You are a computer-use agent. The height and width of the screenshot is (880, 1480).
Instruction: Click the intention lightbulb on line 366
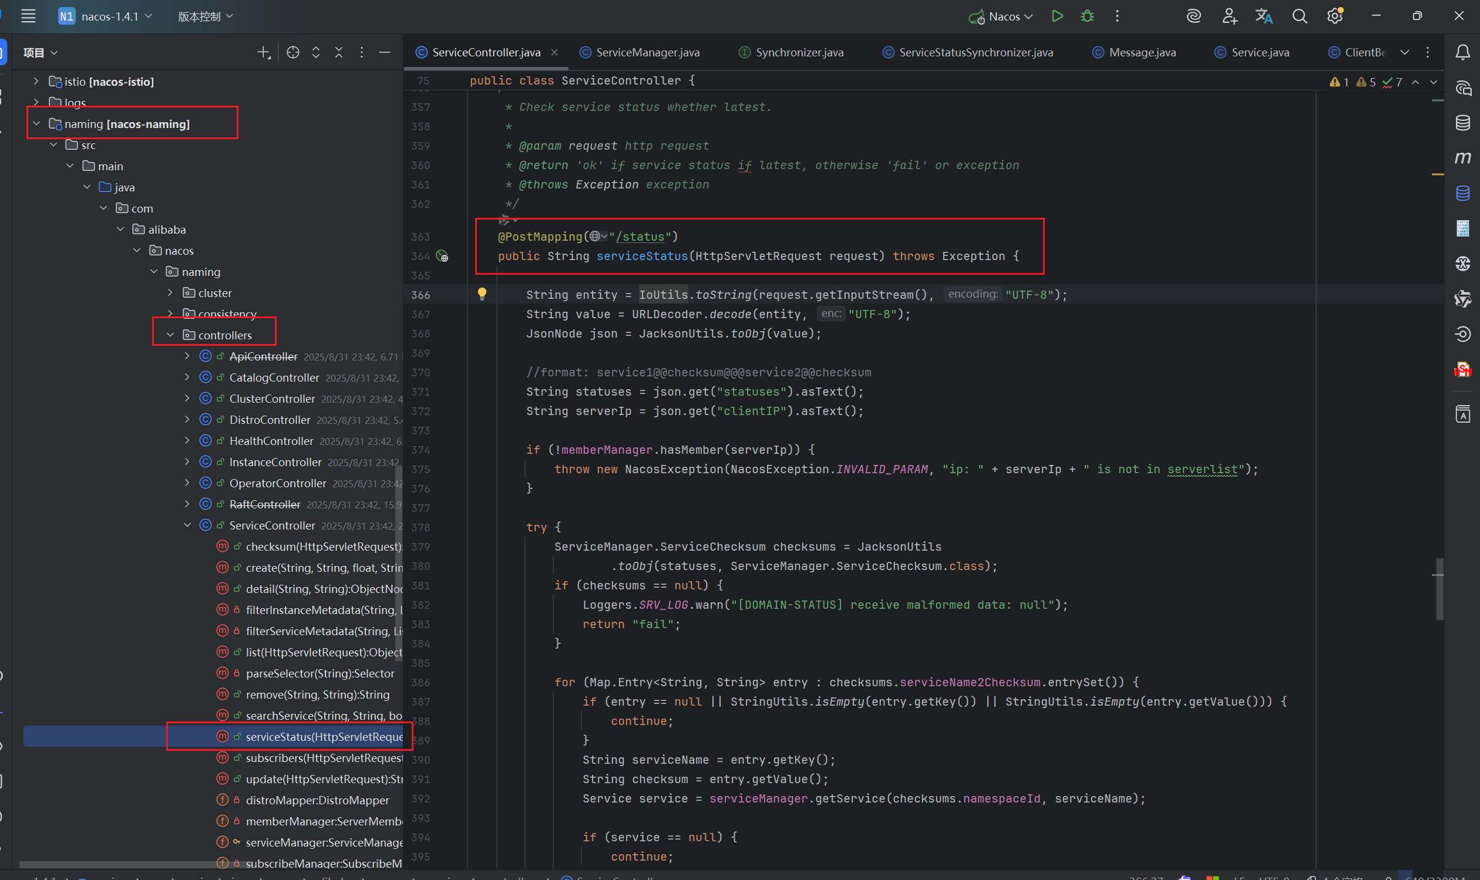[482, 294]
